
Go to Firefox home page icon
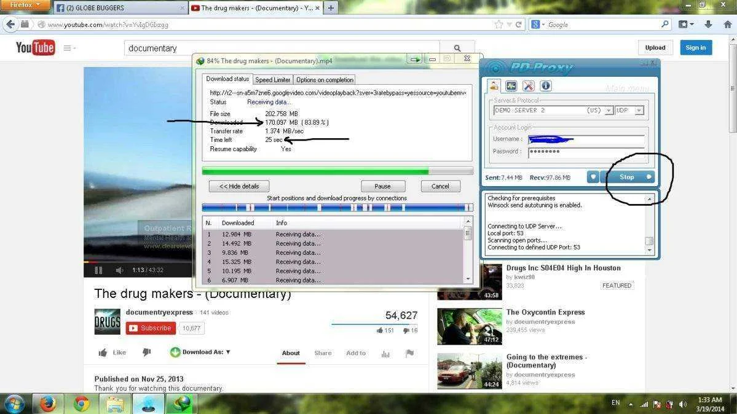(x=727, y=25)
